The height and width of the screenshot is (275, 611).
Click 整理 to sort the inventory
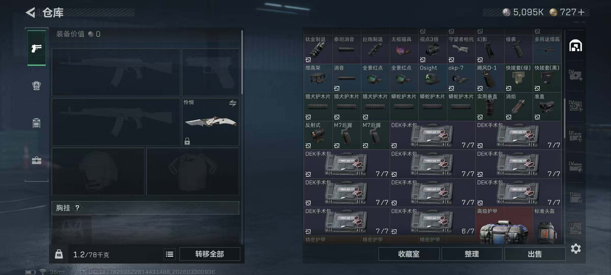(x=472, y=254)
